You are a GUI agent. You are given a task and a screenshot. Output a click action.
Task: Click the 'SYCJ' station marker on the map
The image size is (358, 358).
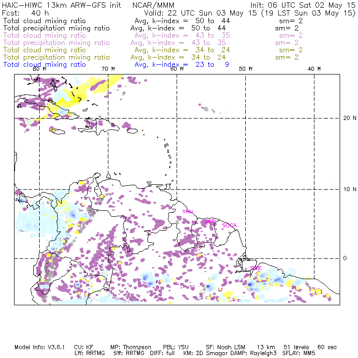(188, 211)
